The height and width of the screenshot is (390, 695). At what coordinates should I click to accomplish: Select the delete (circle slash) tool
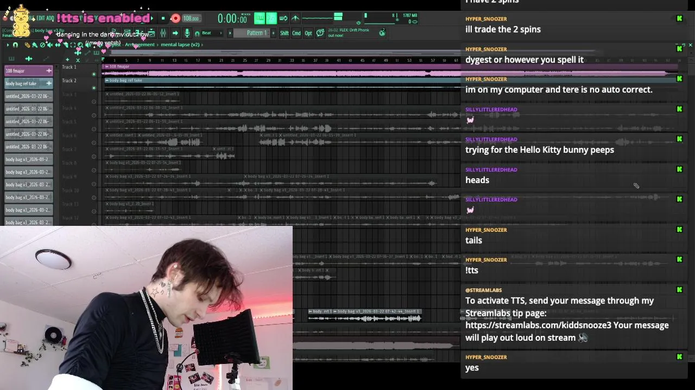(42, 45)
